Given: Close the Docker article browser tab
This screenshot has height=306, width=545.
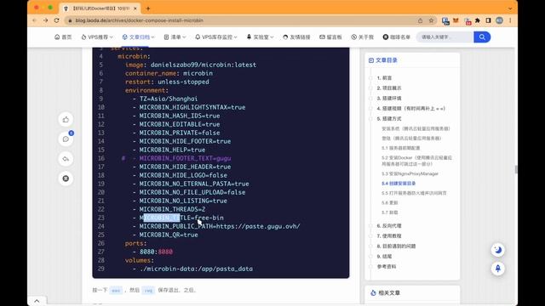Looking at the screenshot, I should point(135,8).
